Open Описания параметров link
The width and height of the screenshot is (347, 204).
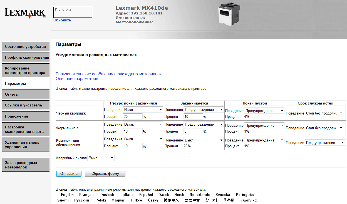coord(77,79)
